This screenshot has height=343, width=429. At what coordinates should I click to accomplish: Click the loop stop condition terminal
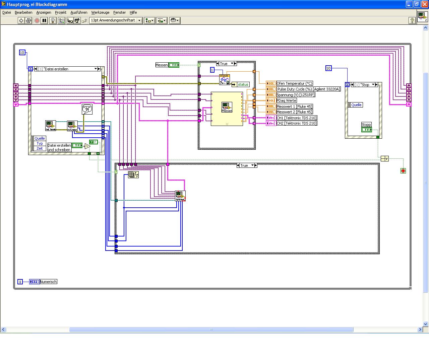(x=403, y=171)
